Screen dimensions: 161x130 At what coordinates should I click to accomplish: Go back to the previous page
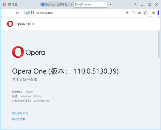[x=4, y=13]
